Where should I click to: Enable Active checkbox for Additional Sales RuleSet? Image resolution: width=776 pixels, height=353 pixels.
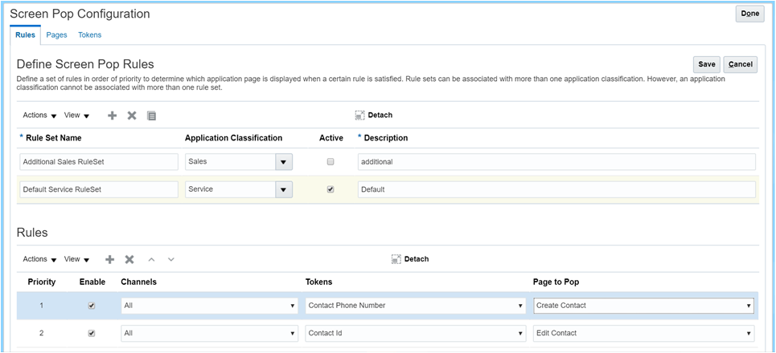(330, 162)
